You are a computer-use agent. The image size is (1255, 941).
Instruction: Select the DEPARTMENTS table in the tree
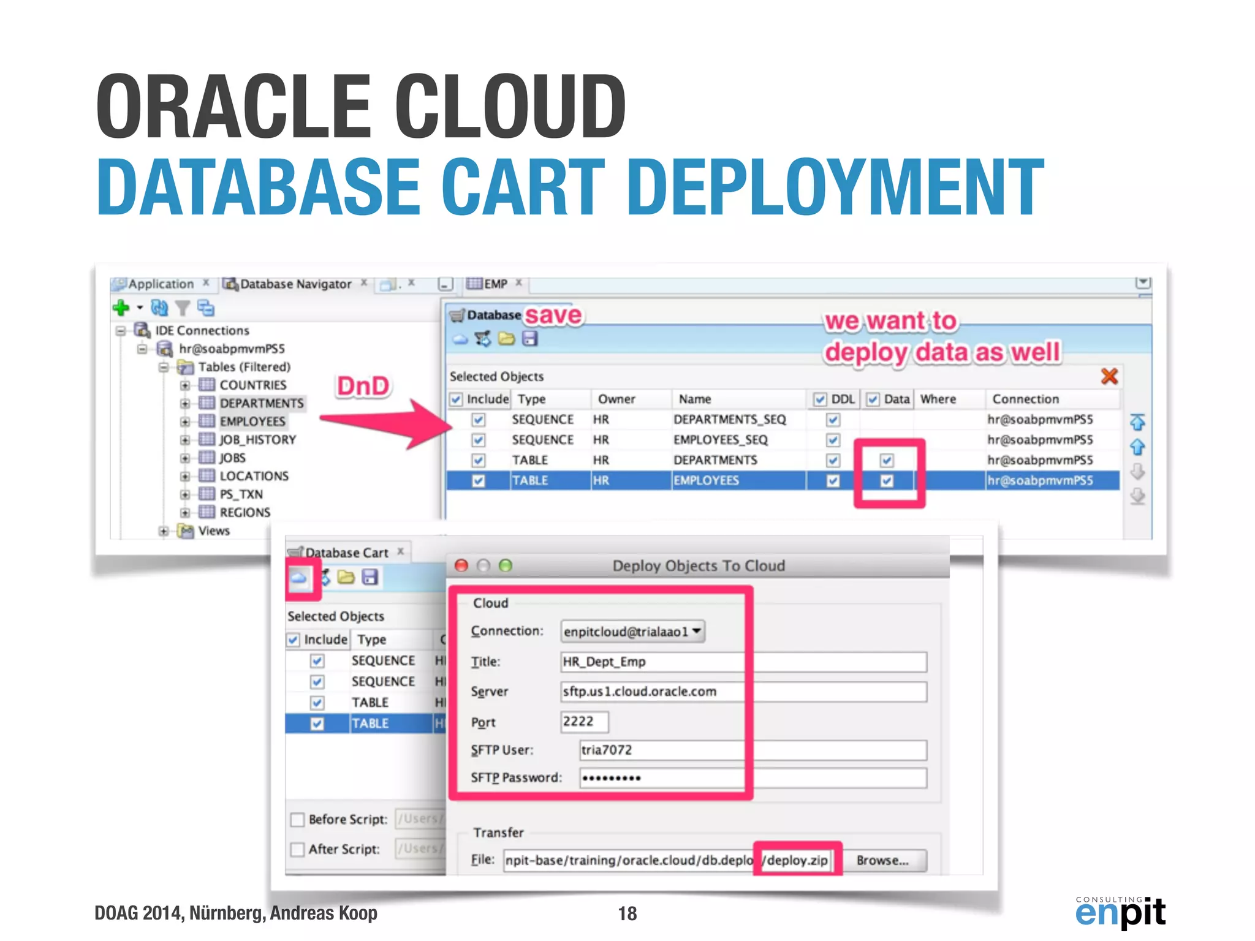click(262, 403)
